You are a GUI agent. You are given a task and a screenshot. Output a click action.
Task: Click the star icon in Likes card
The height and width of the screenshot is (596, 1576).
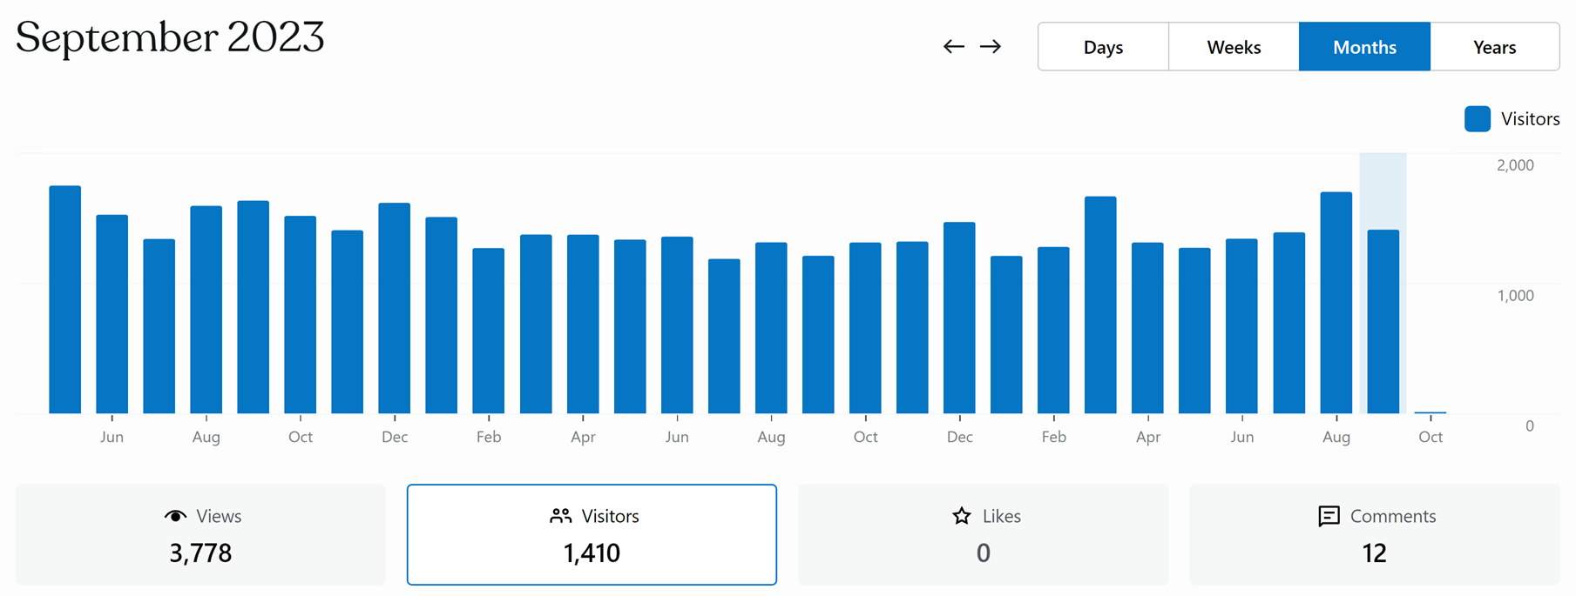point(962,516)
